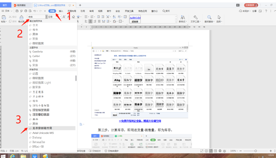Click the Format Painter brush icon
The image size is (276, 158).
[x=21, y=17]
